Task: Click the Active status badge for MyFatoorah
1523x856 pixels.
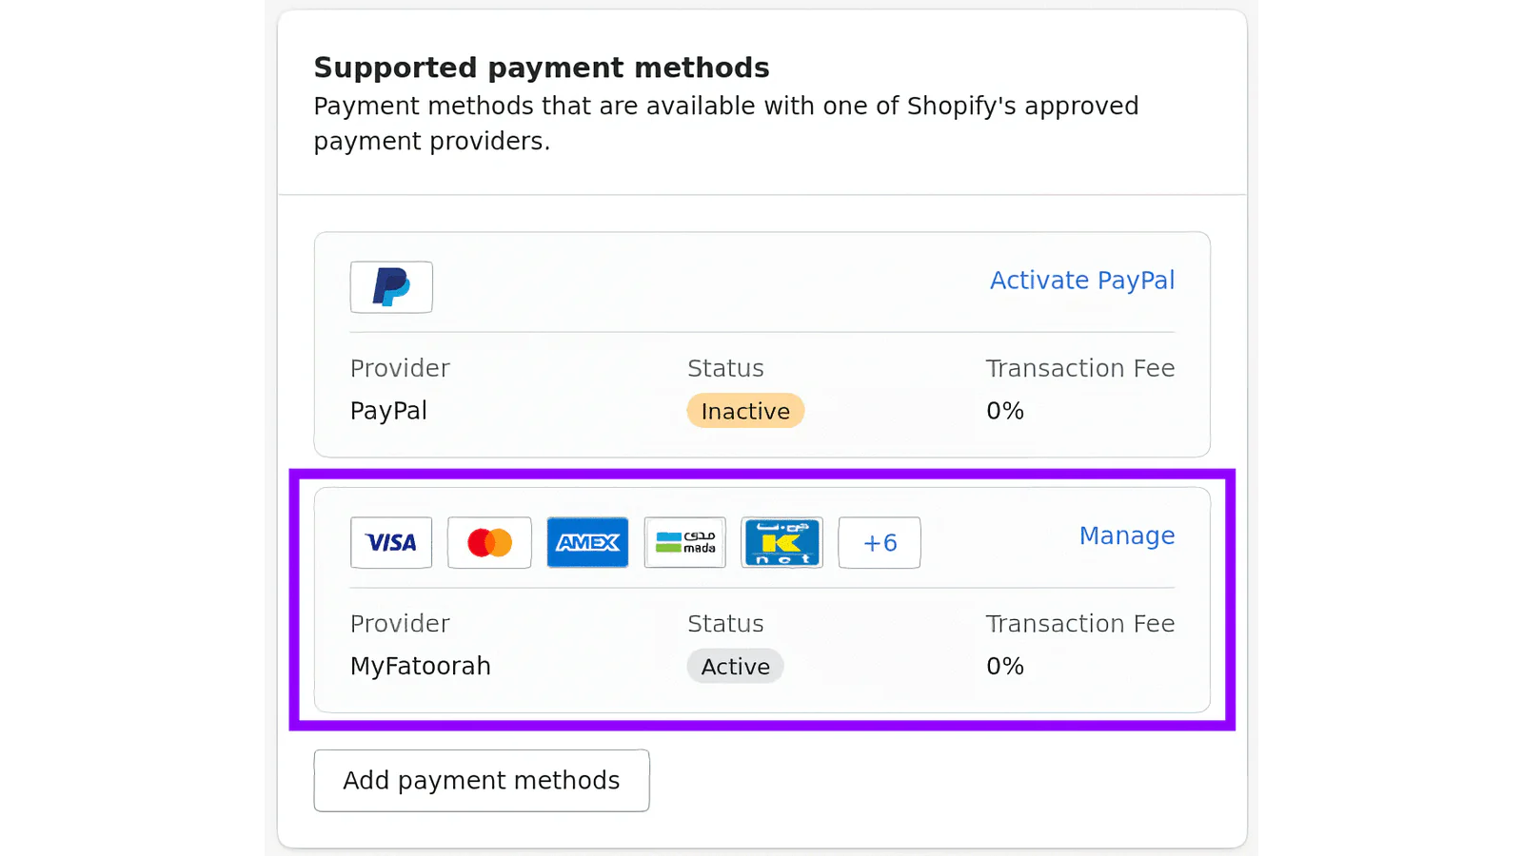Action: (x=735, y=667)
